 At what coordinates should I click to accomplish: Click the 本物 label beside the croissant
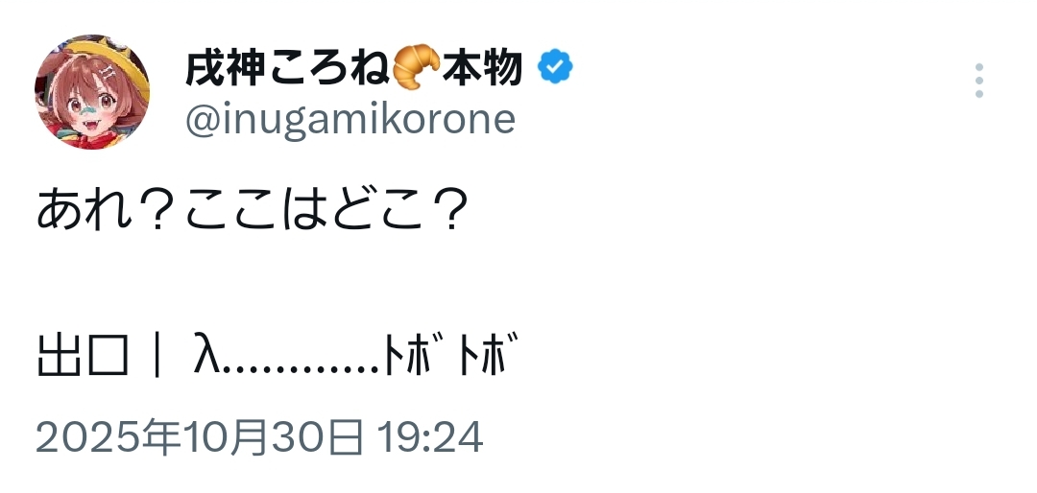(x=484, y=68)
